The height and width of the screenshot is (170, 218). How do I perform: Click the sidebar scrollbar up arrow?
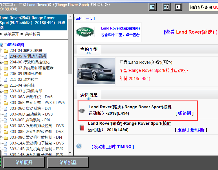[70, 17]
